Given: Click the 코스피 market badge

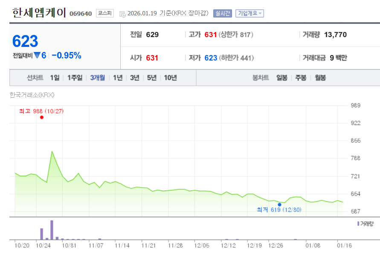Looking at the screenshot, I should pyautogui.click(x=104, y=13).
